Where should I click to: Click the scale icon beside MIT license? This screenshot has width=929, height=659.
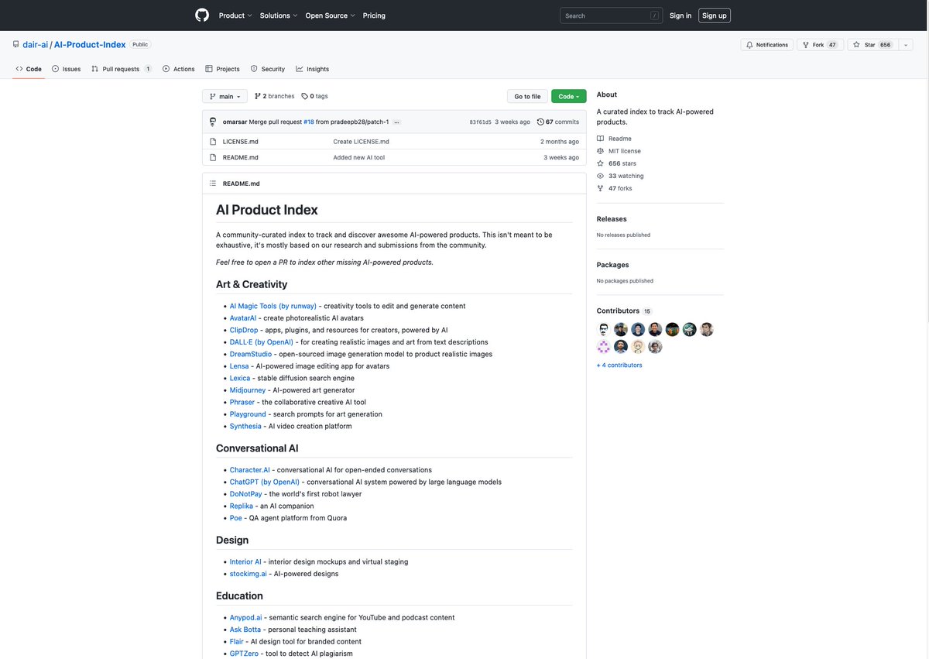pyautogui.click(x=600, y=151)
